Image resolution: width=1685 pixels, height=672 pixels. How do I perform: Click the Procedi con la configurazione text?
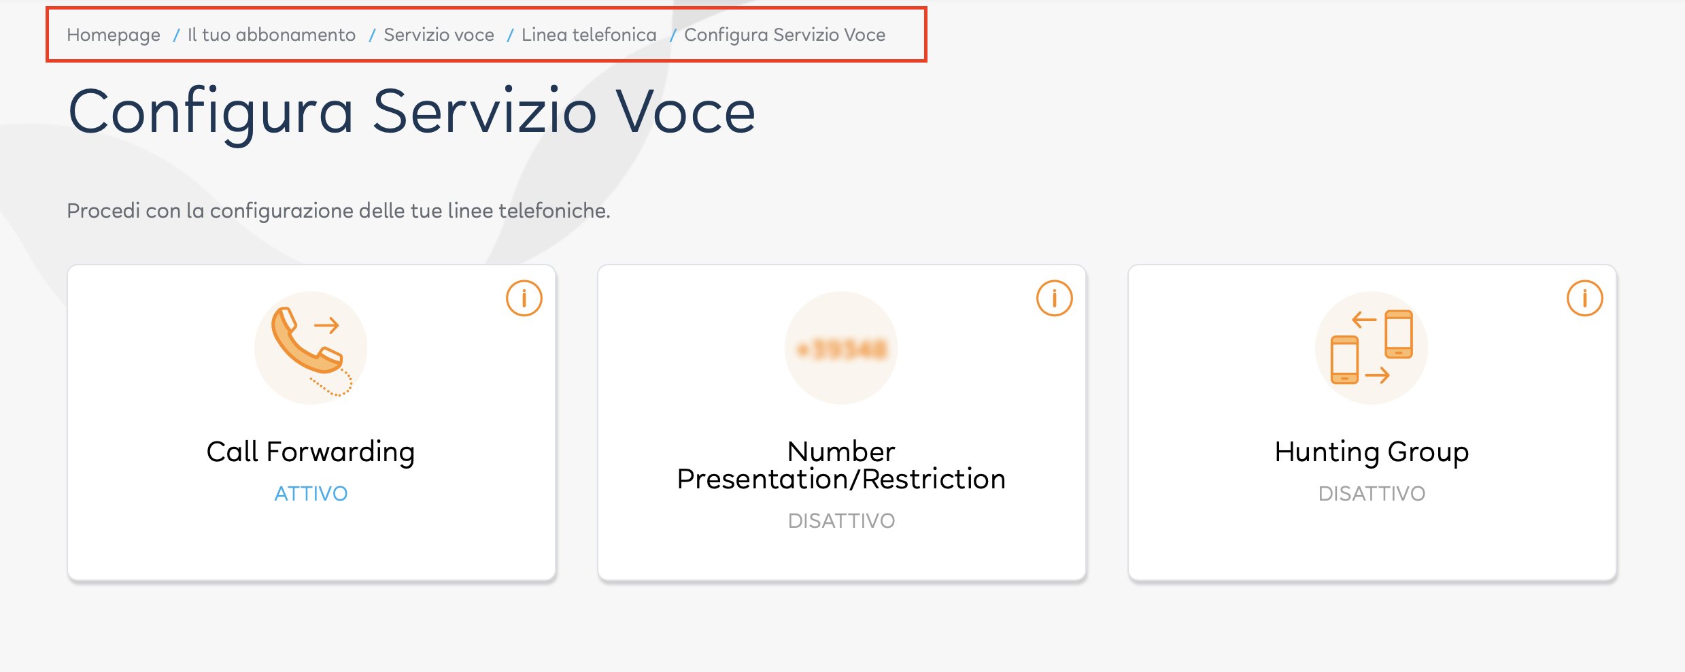[338, 211]
